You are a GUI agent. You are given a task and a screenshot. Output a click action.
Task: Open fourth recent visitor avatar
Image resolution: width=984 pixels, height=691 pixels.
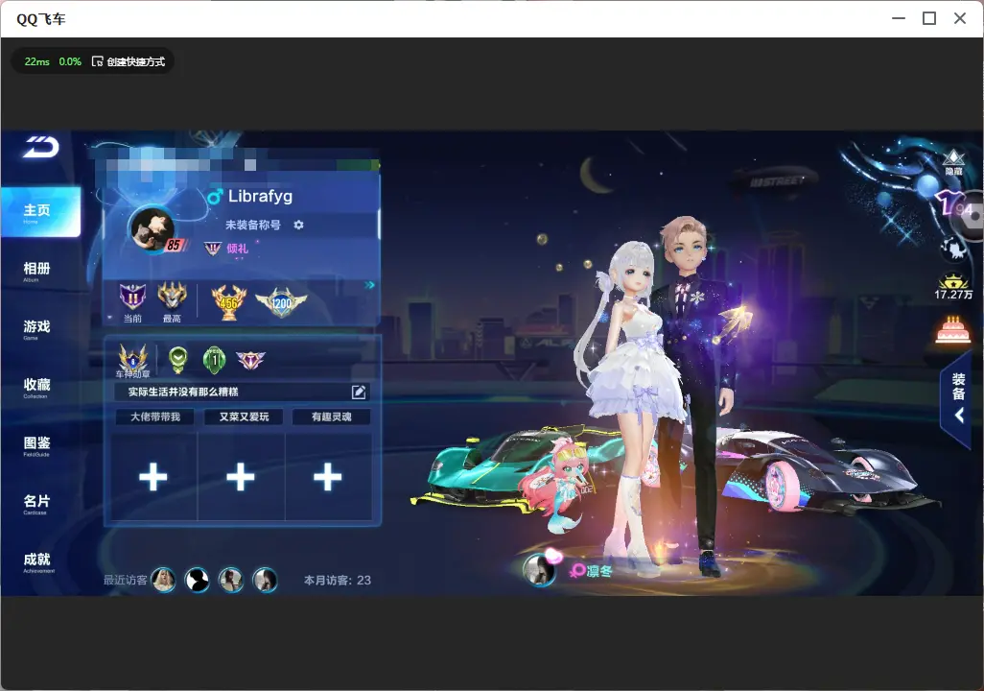[x=265, y=581]
